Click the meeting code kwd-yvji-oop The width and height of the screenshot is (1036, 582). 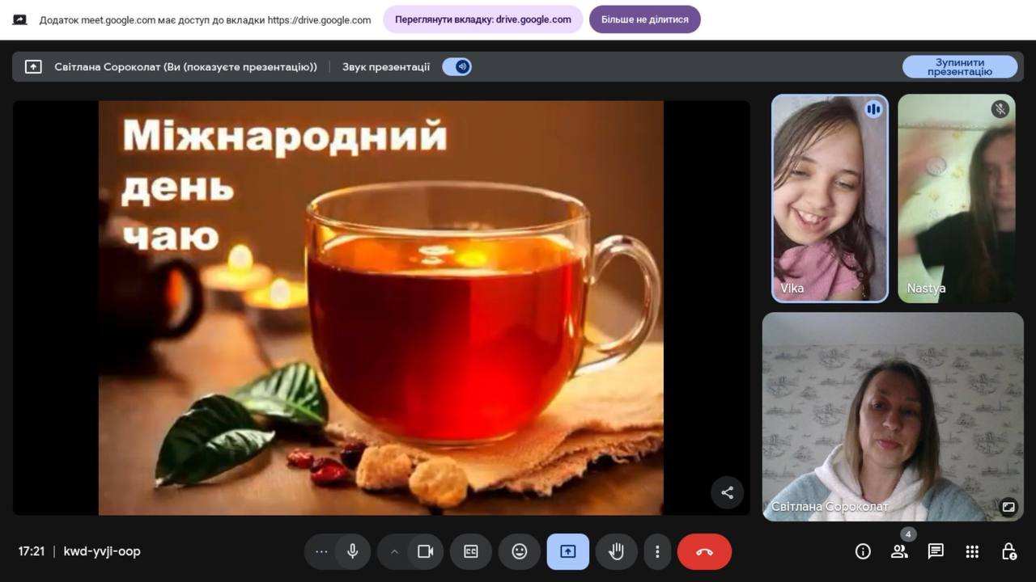click(x=102, y=551)
